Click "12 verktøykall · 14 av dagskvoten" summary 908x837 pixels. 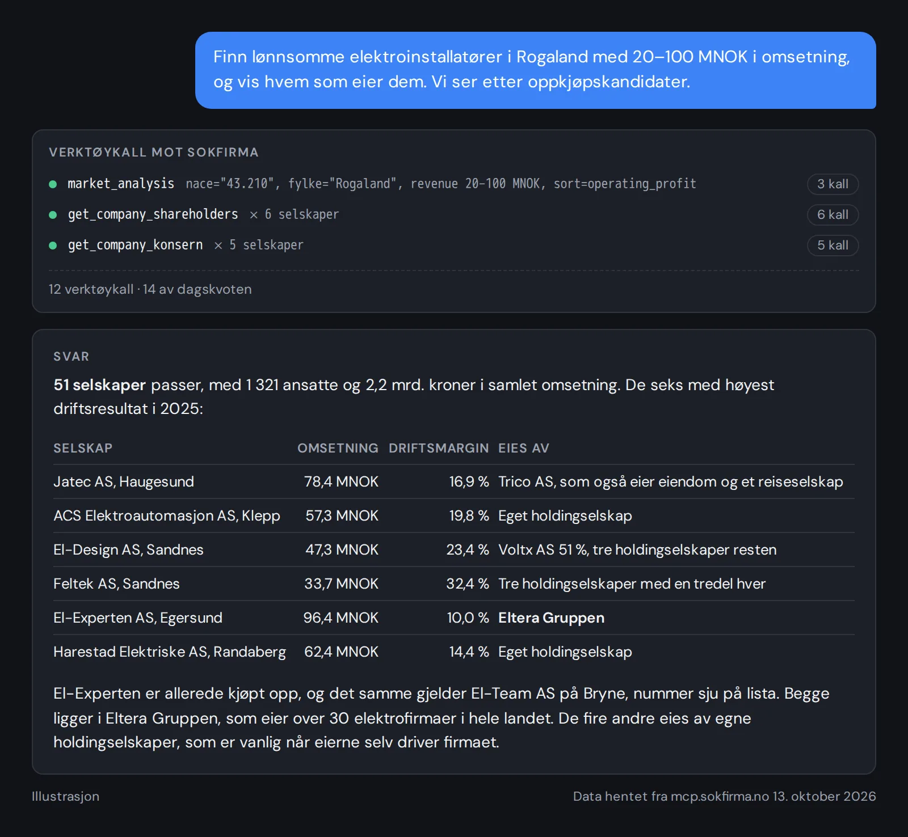(x=150, y=289)
